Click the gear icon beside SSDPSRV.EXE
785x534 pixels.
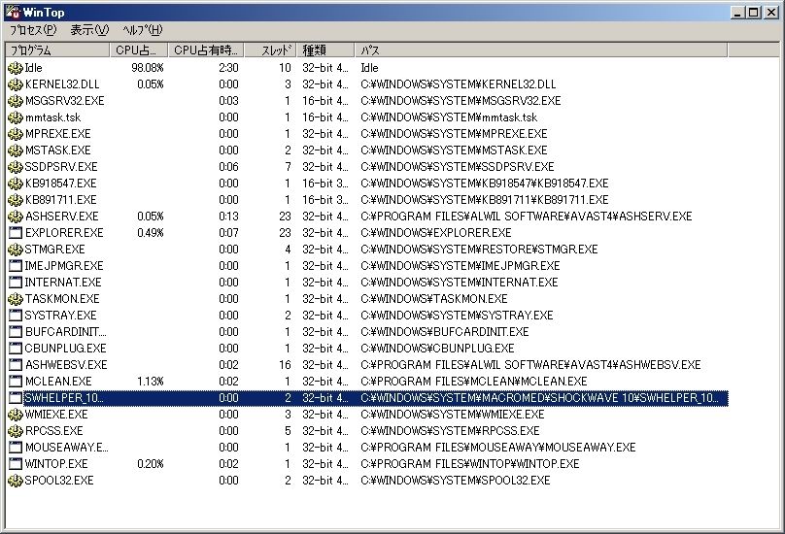16,167
